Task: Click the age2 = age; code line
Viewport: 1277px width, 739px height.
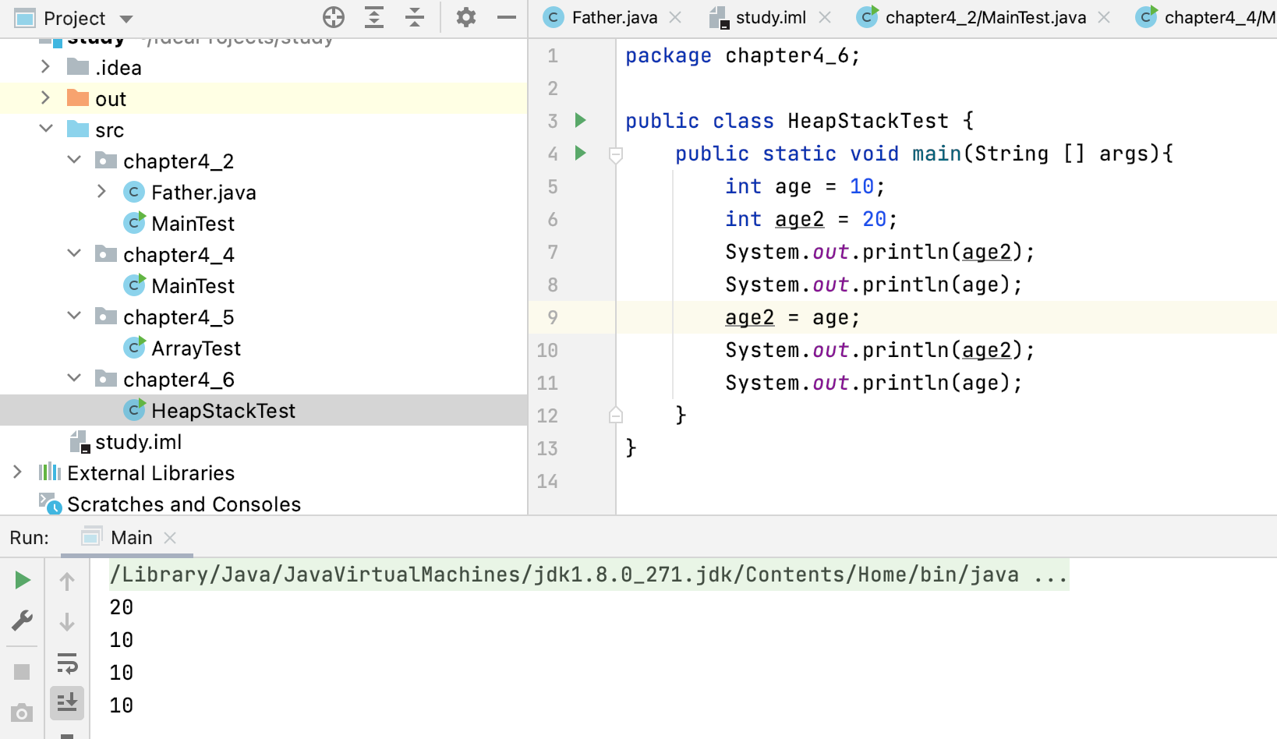Action: (792, 317)
